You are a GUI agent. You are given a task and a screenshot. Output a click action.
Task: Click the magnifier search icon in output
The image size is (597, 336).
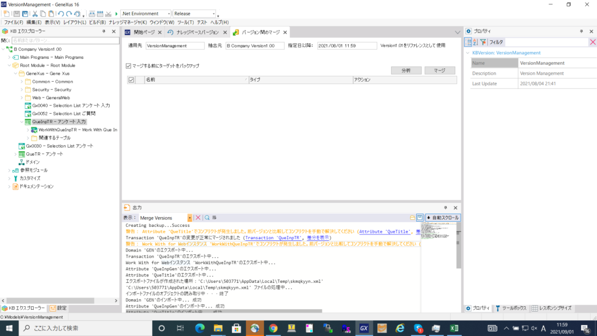tap(207, 218)
